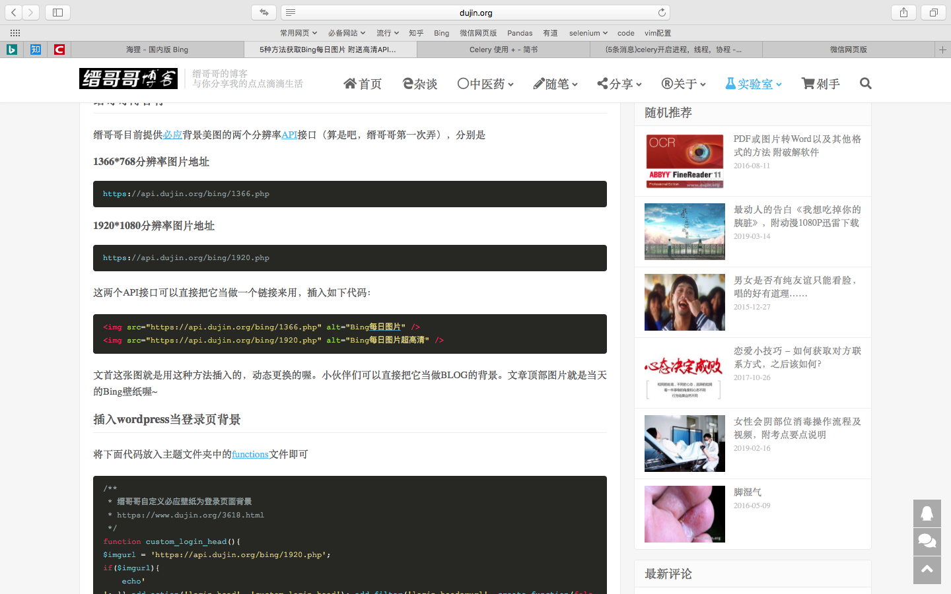Click the 1920.php API URL code block
The width and height of the screenshot is (951, 594).
pyautogui.click(x=350, y=258)
